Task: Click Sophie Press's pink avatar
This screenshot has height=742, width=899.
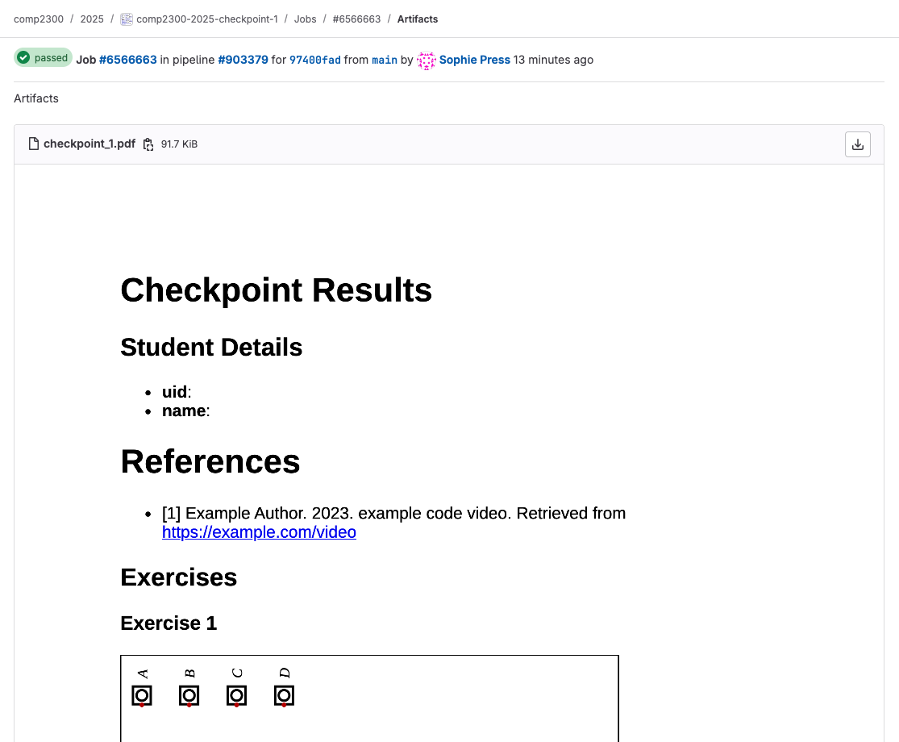Action: pyautogui.click(x=426, y=60)
